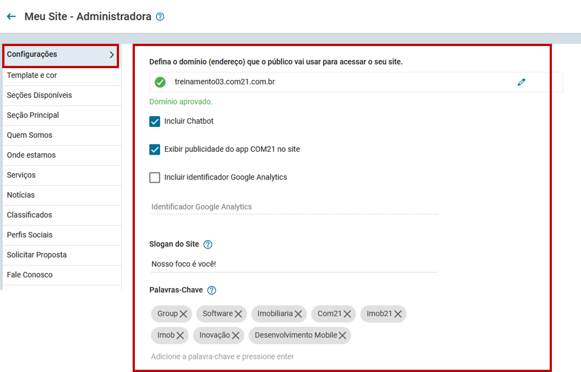Select Fale Conosco in sidebar

[x=62, y=275]
